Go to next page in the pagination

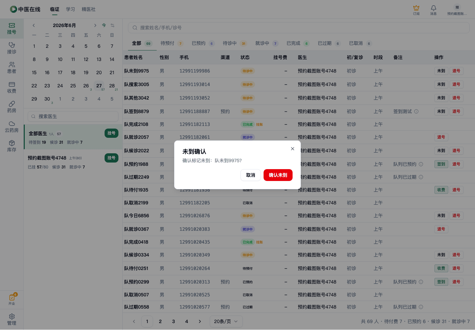pos(200,321)
